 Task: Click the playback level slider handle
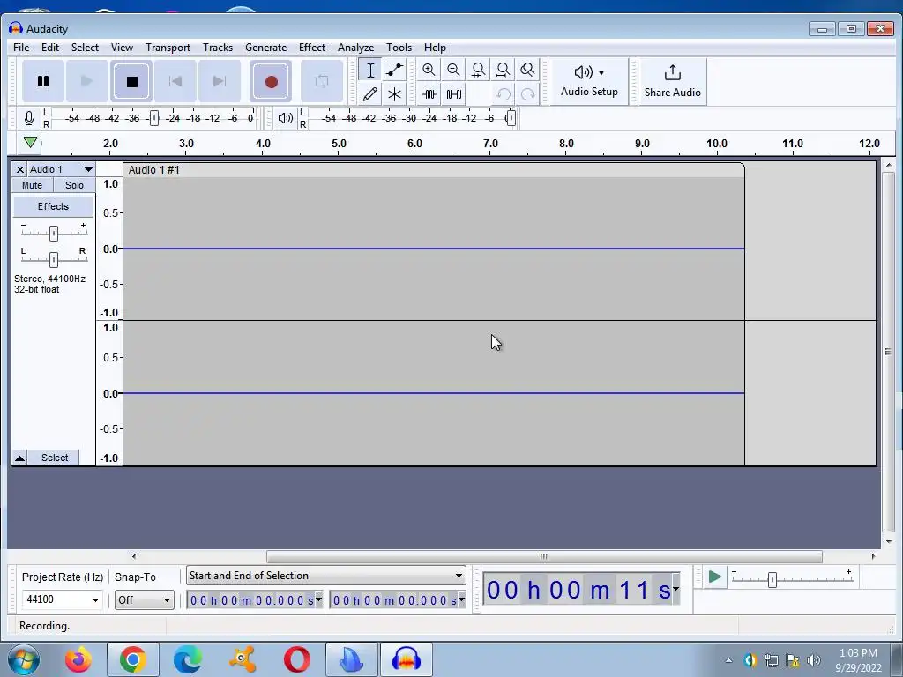[x=511, y=118]
